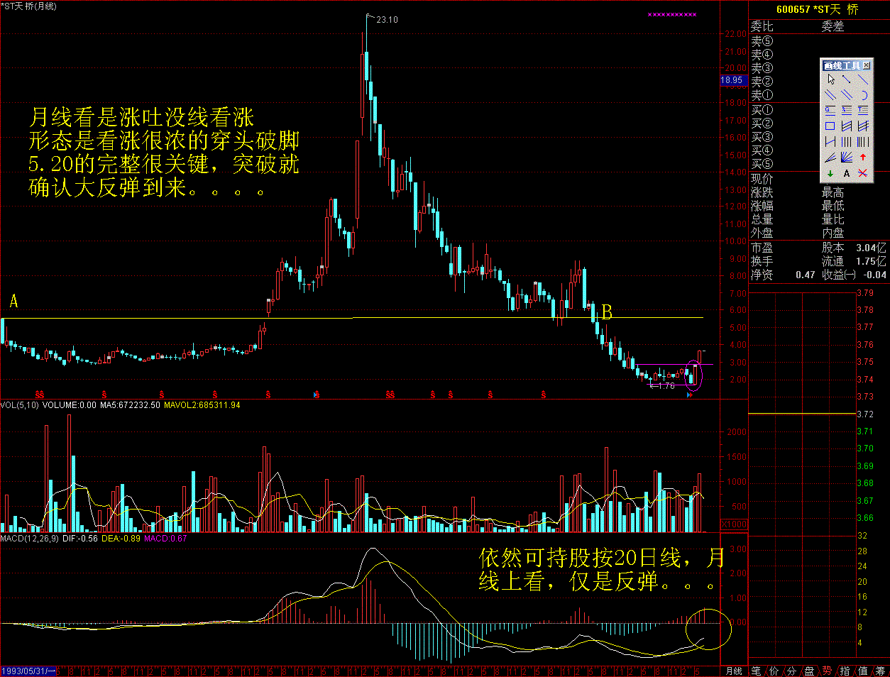Switch to the 指 tab
890x677 pixels.
(x=845, y=671)
